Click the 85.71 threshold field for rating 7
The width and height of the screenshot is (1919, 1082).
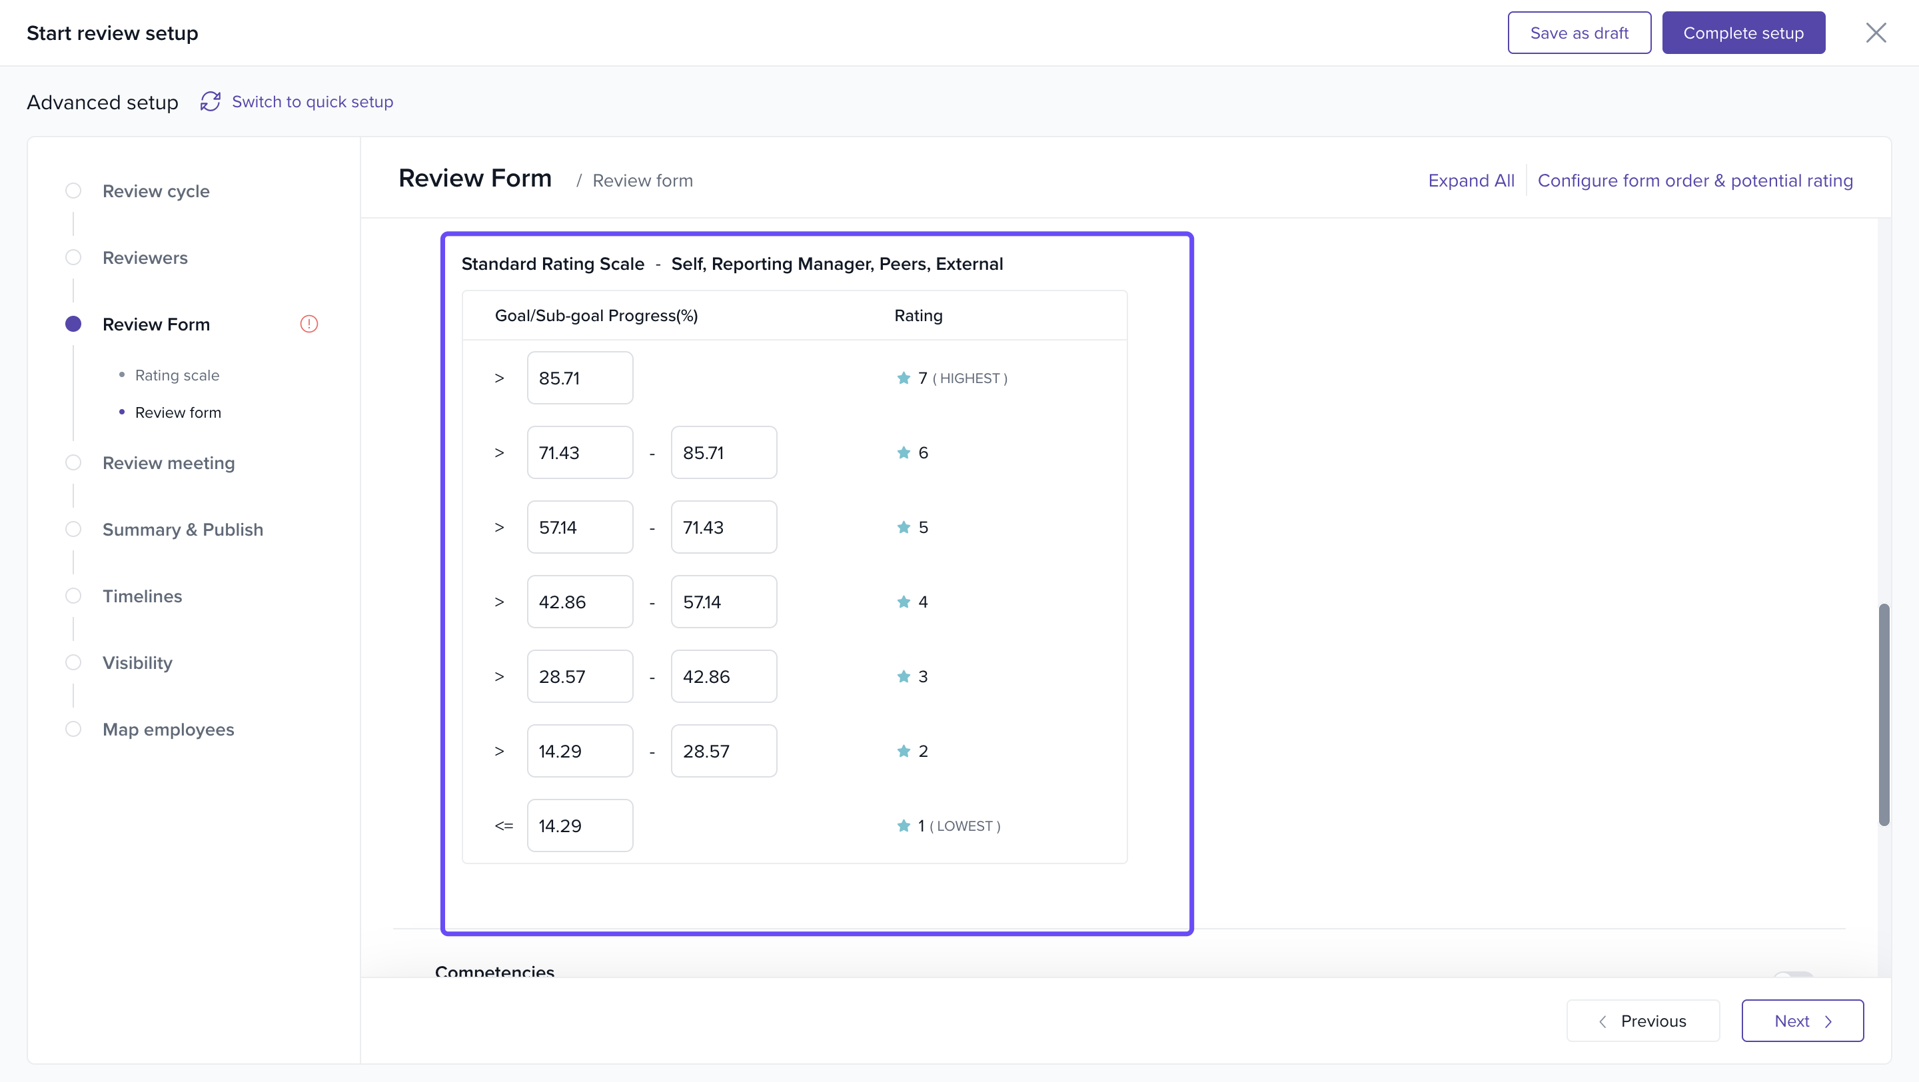[580, 378]
